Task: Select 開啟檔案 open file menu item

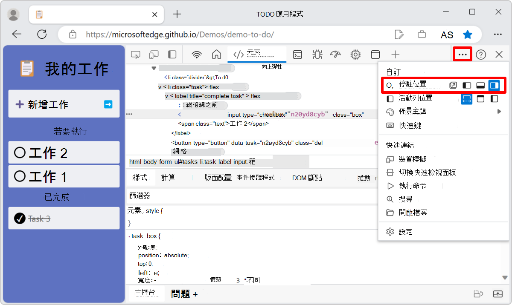Action: [444, 212]
